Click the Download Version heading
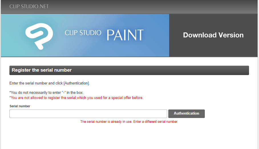 tap(213, 35)
